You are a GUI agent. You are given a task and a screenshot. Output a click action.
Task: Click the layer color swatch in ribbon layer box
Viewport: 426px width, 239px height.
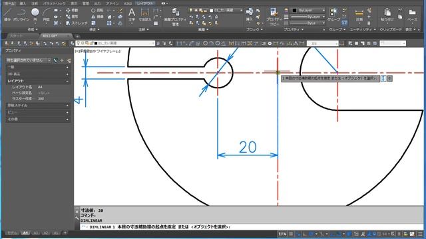212,11
